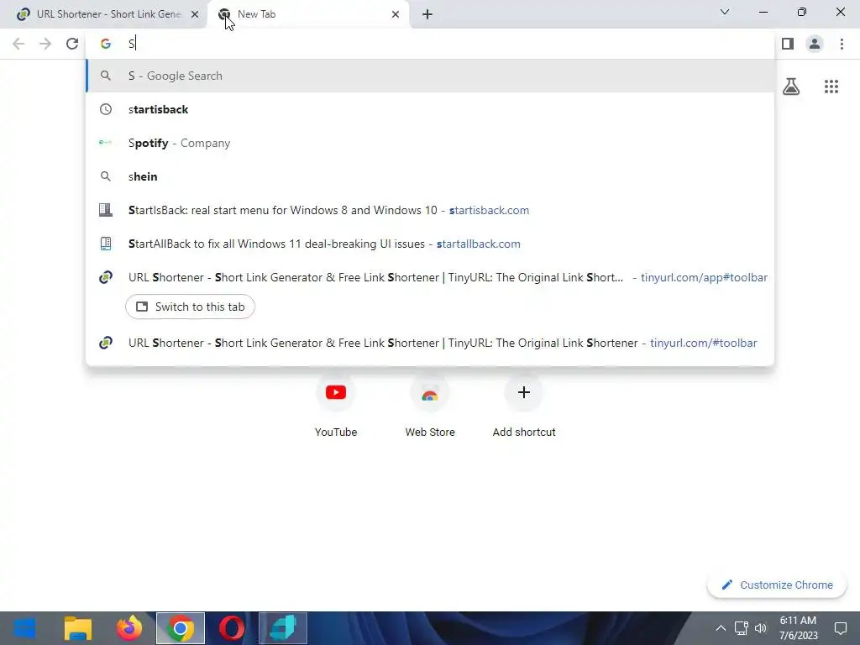Open Windows Start menu
Image resolution: width=860 pixels, height=645 pixels.
[x=25, y=628]
